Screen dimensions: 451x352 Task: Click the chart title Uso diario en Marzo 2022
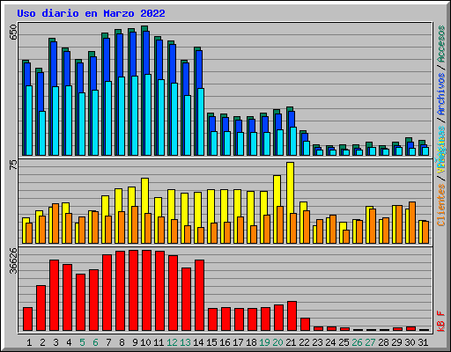[x=91, y=13]
